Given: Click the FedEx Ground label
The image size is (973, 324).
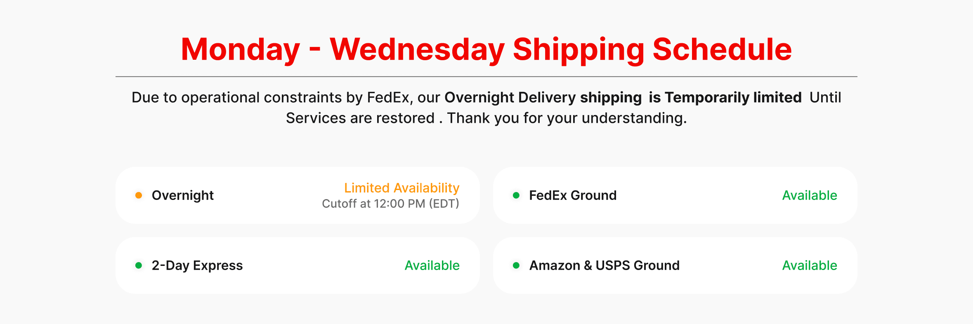Looking at the screenshot, I should coord(572,195).
